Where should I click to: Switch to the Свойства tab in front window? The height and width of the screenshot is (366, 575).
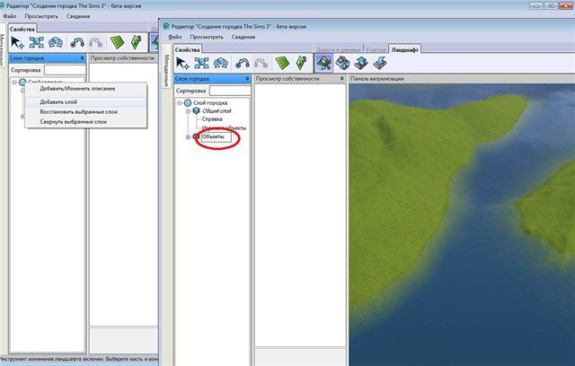[188, 49]
